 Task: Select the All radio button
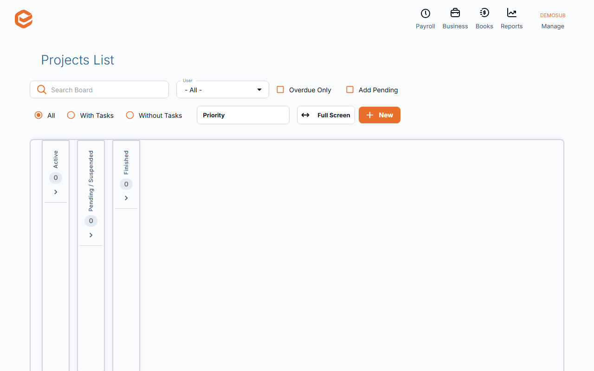tap(39, 115)
